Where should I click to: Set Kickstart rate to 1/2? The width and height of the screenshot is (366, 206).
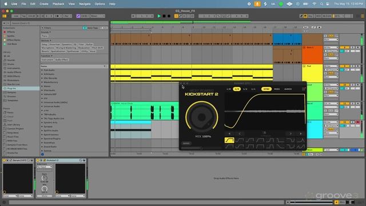245,89
